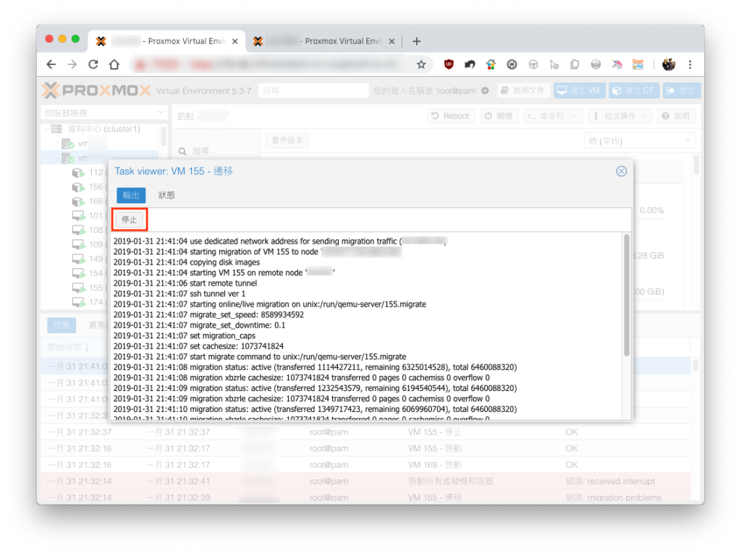Click the task log vertical scrollbar
Image resolution: width=741 pixels, height=553 pixels.
(627, 296)
